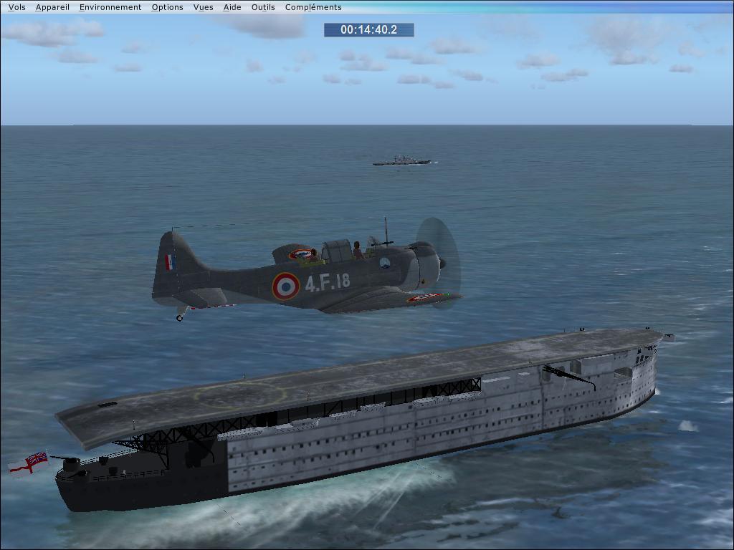Viewport: 734px width, 550px height.
Task: Open the Appareil menu
Action: pos(52,7)
